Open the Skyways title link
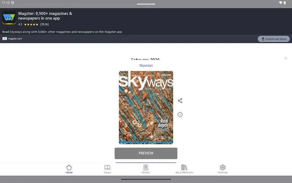The width and height of the screenshot is (292, 183). click(x=146, y=65)
